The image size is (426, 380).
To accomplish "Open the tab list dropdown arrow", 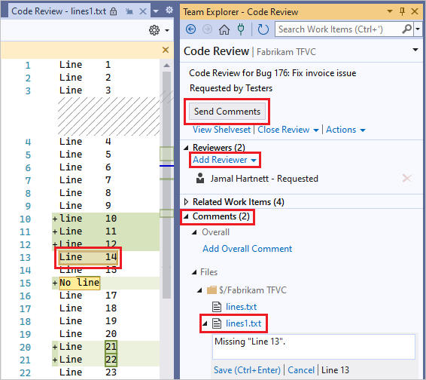I will [156, 11].
